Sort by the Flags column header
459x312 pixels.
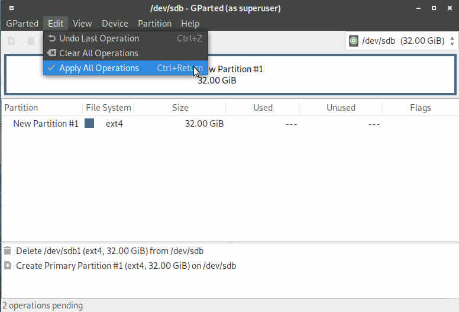[x=421, y=108]
